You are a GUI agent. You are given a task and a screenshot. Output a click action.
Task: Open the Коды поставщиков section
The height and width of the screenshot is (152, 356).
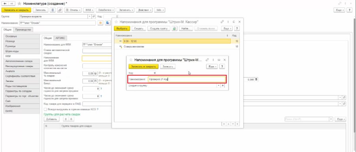click(x=22, y=86)
